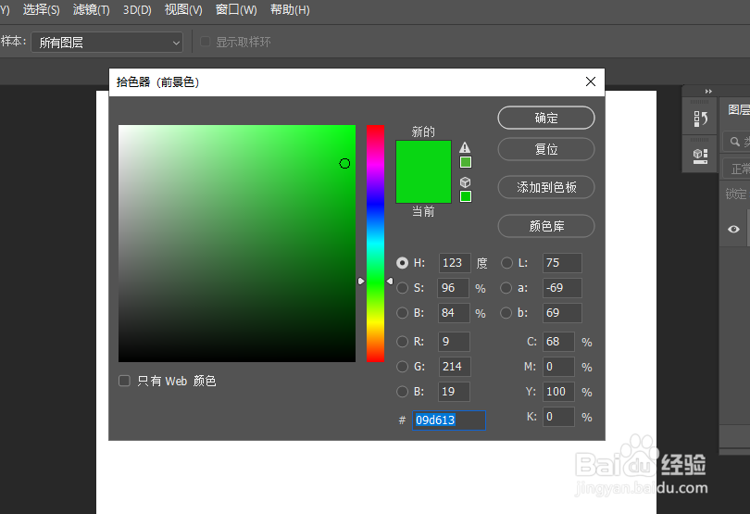The width and height of the screenshot is (750, 514).
Task: Click the L value field showing 75
Action: click(562, 263)
